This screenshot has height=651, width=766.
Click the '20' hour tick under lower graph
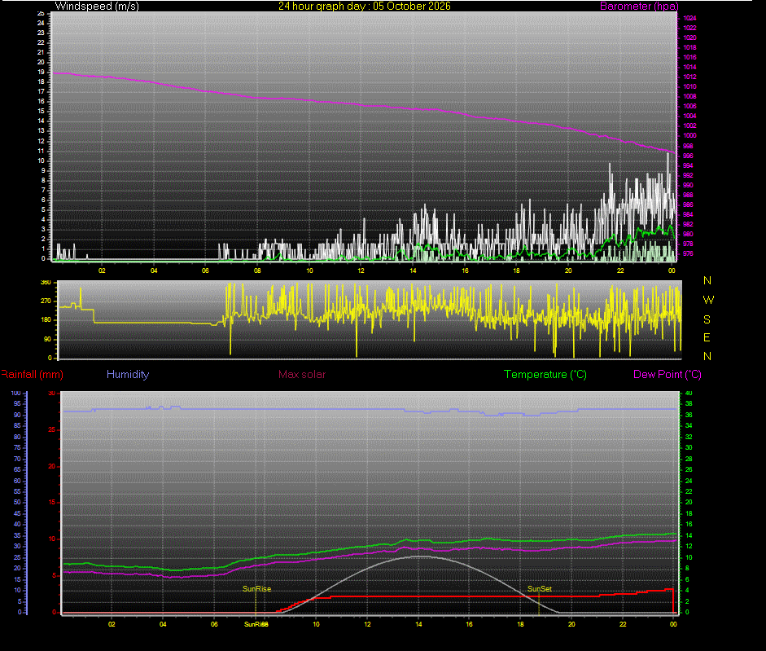(x=571, y=624)
